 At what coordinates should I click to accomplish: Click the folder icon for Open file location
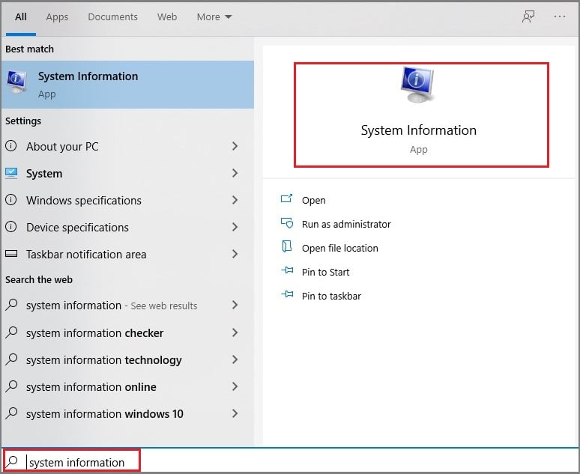(x=287, y=246)
